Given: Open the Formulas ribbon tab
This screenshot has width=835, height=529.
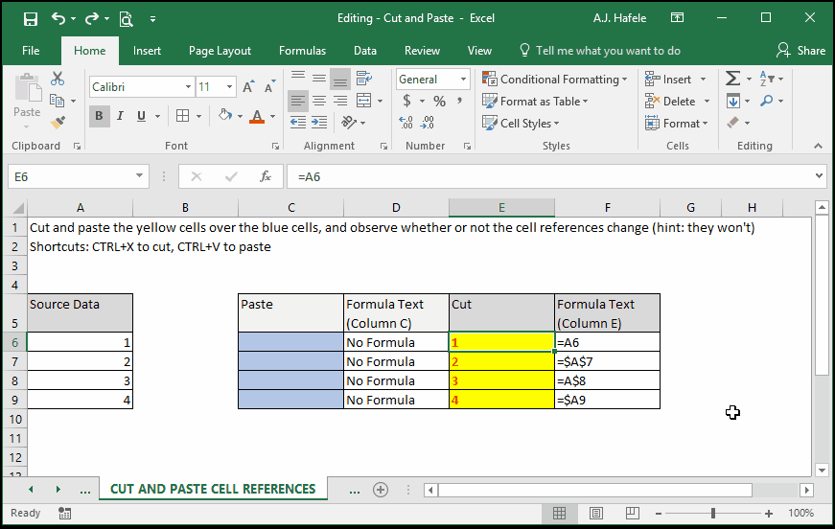Looking at the screenshot, I should (x=302, y=51).
